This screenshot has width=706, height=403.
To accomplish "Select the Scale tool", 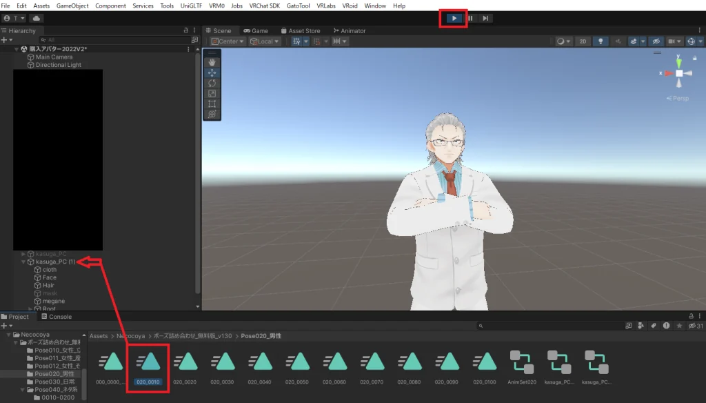I will point(212,93).
